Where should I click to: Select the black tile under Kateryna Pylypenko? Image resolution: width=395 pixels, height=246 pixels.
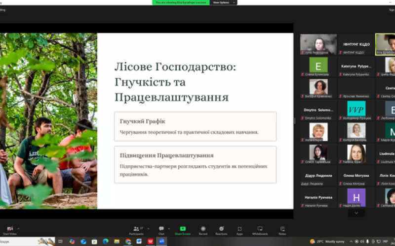(x=356, y=89)
